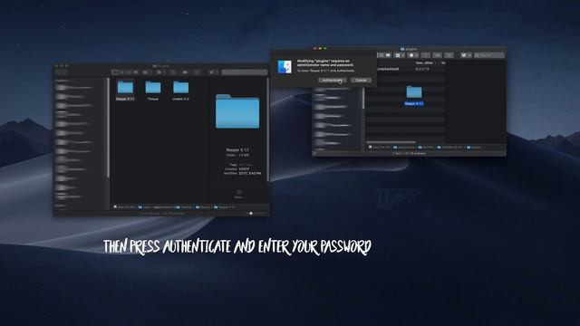Select the Reaper X 1.1 folder in left window
Viewport: 580px width, 326px height.
(x=125, y=91)
